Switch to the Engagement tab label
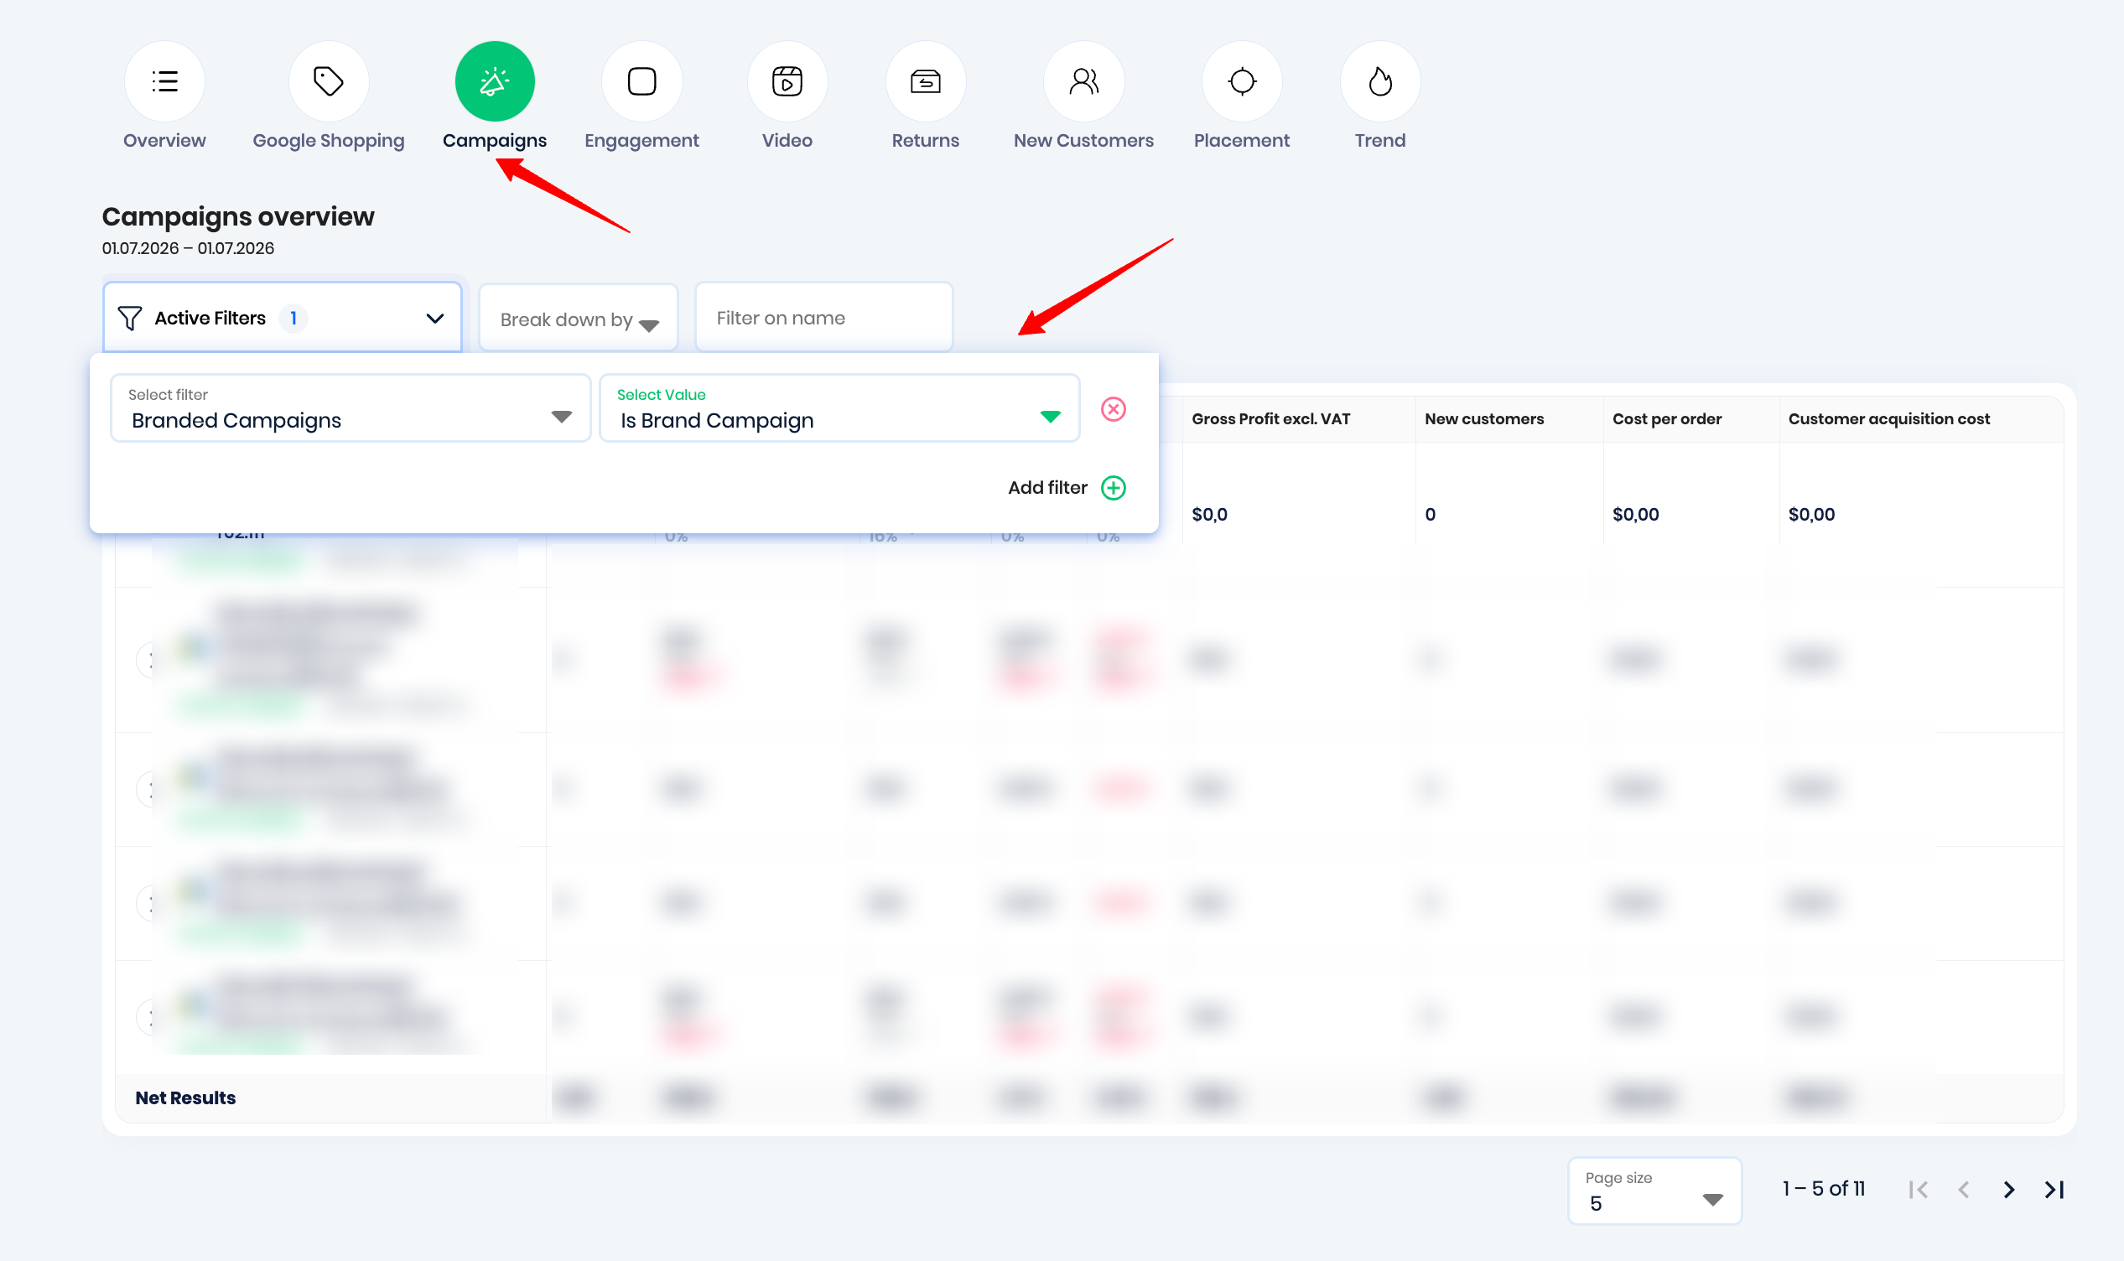Viewport: 2124px width, 1261px height. 641,141
